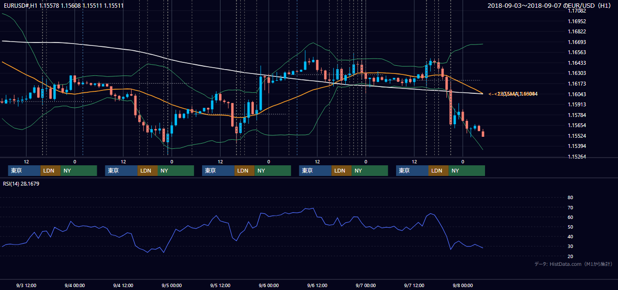Select the 9/4 12:00 time axis label

[x=123, y=285]
